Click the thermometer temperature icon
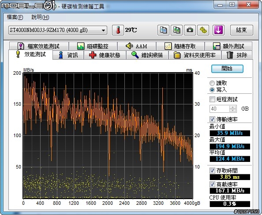The height and width of the screenshot is (215, 262). (118, 30)
